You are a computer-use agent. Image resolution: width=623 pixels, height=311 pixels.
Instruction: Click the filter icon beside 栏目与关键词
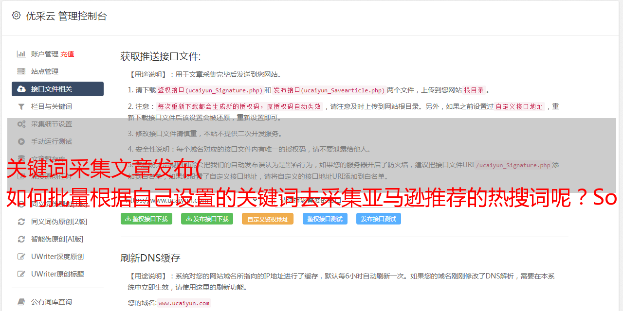pyautogui.click(x=21, y=106)
